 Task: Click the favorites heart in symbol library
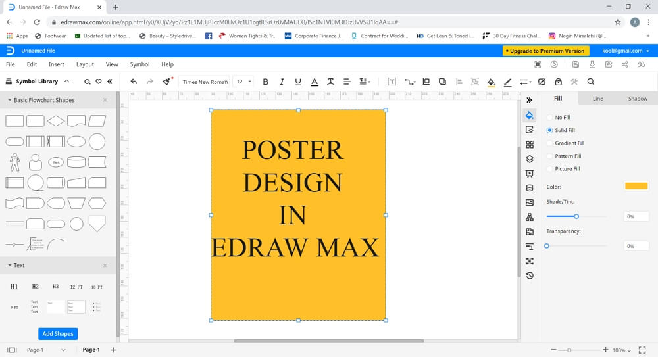[x=99, y=82]
